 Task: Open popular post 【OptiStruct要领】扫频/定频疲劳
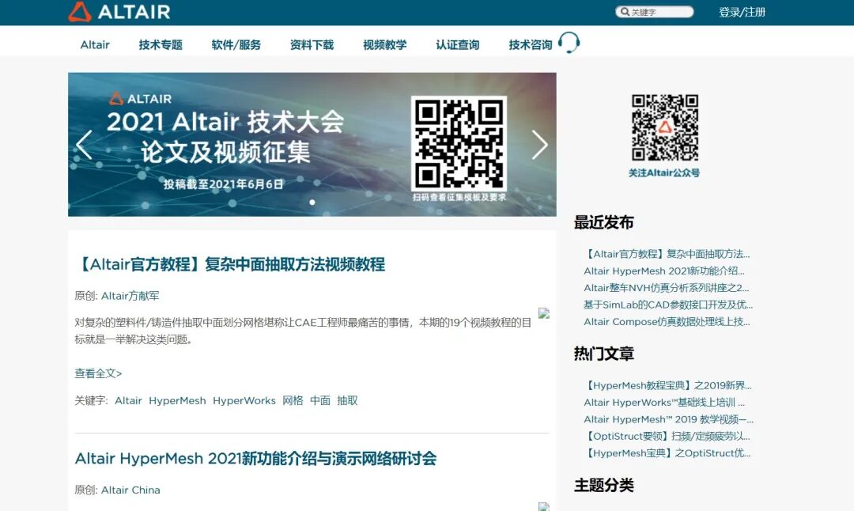pyautogui.click(x=667, y=436)
